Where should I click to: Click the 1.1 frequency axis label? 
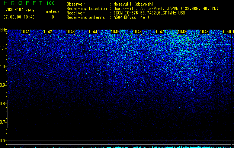(x=3, y=48)
